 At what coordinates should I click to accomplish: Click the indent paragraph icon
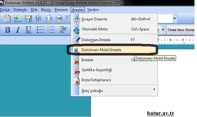(x=63, y=29)
